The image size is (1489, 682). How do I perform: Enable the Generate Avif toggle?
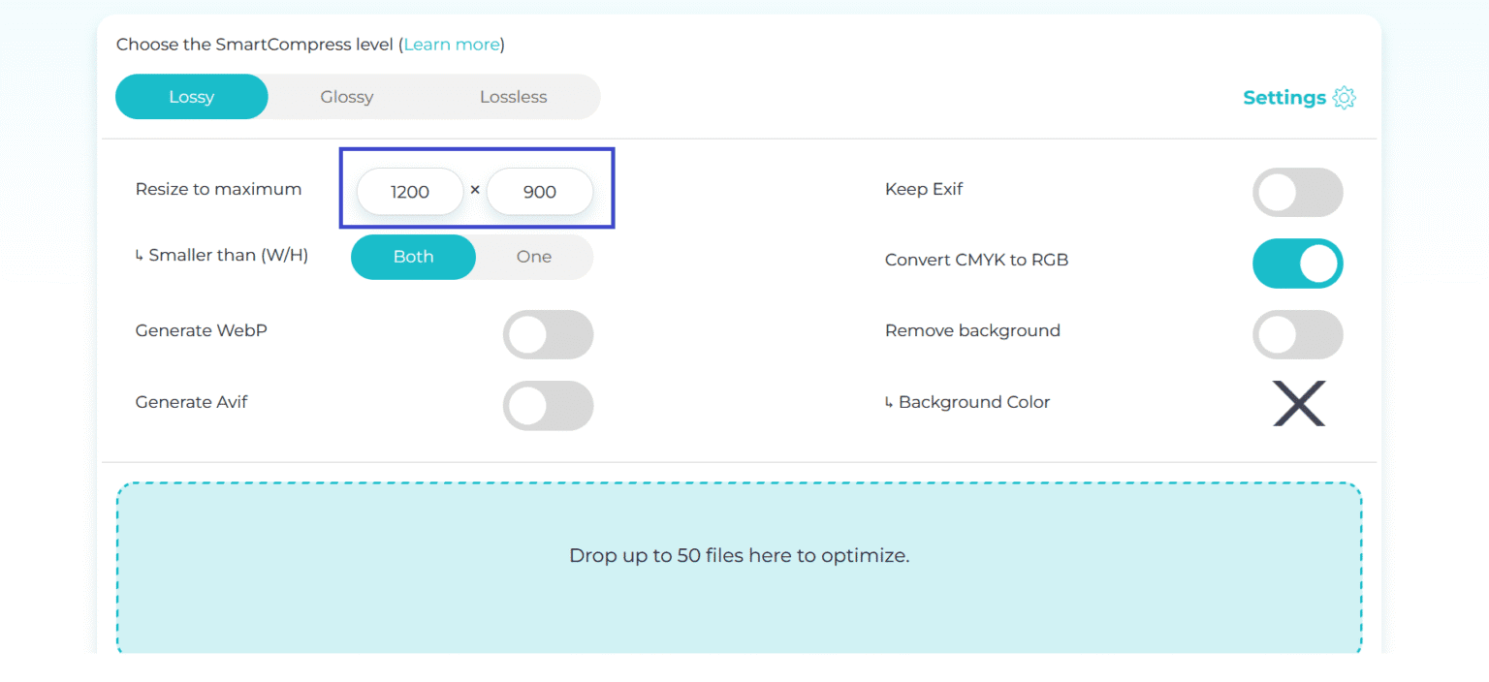(548, 406)
